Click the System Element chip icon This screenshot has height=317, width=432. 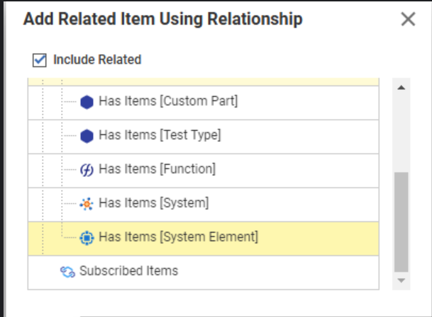pyautogui.click(x=87, y=237)
